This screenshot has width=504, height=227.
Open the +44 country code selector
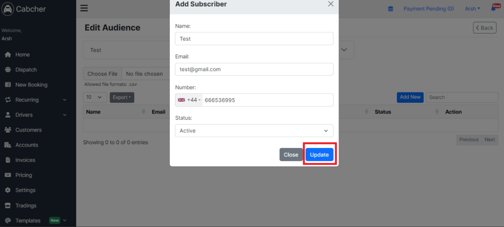point(189,100)
